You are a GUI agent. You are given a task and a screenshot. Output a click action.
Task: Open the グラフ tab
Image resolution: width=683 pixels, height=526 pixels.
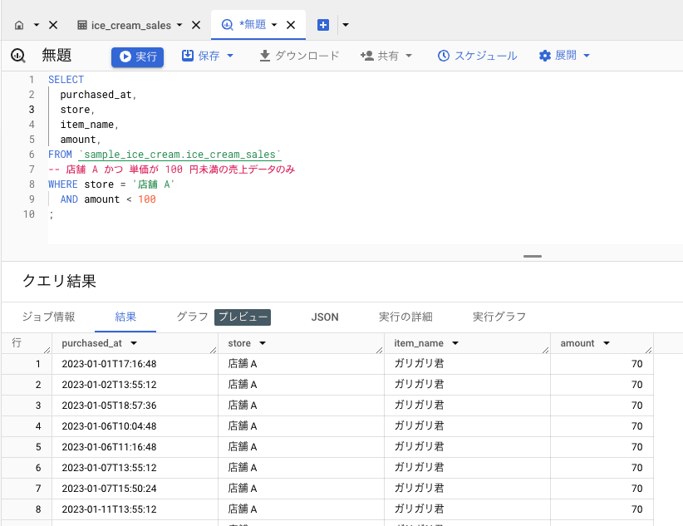coord(192,317)
